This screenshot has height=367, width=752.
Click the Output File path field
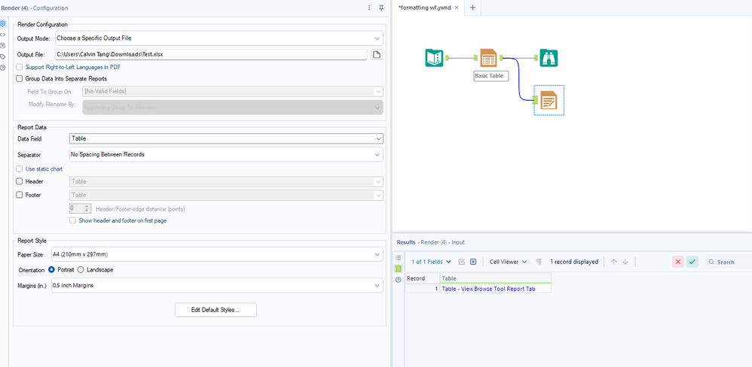(x=211, y=54)
